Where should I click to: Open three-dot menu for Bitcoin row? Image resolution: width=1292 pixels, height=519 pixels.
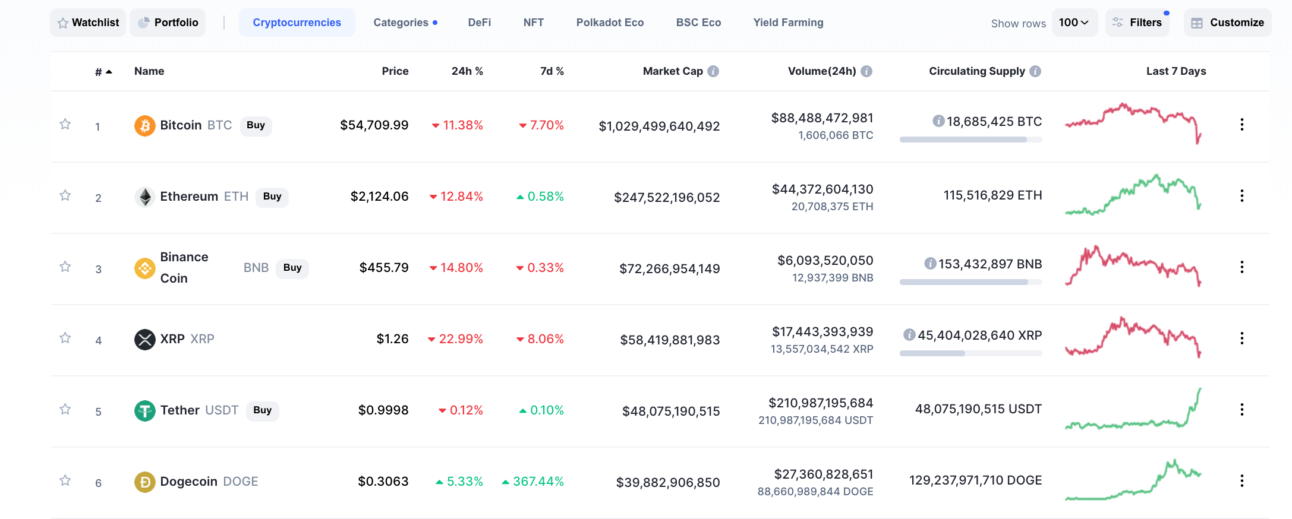pyautogui.click(x=1241, y=124)
